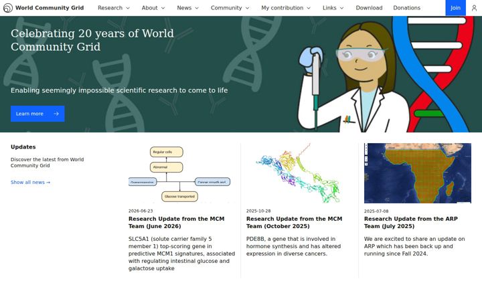Viewport: 482px width, 301px height.
Task: Open the ARP Team July 2025 article
Action: (411, 222)
